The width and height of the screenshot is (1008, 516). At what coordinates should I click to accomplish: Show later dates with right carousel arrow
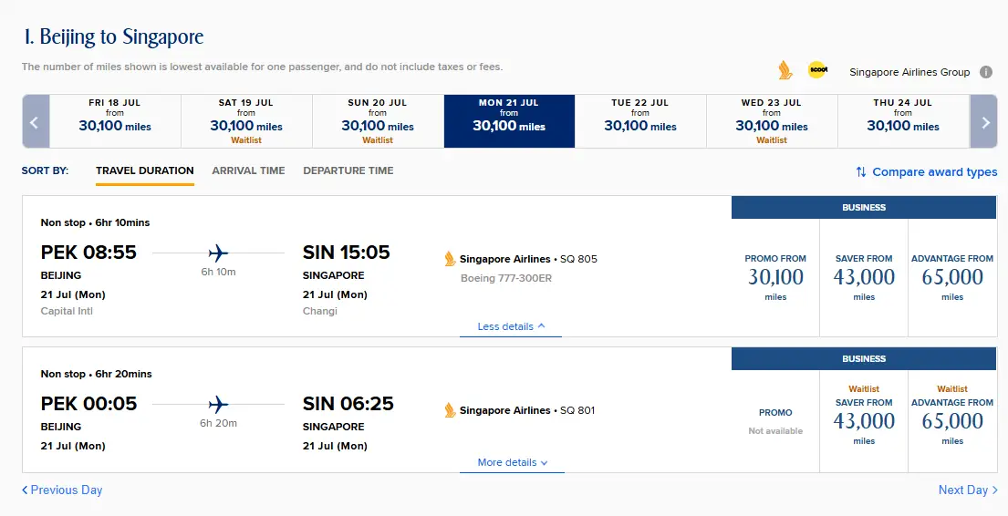[x=984, y=121]
